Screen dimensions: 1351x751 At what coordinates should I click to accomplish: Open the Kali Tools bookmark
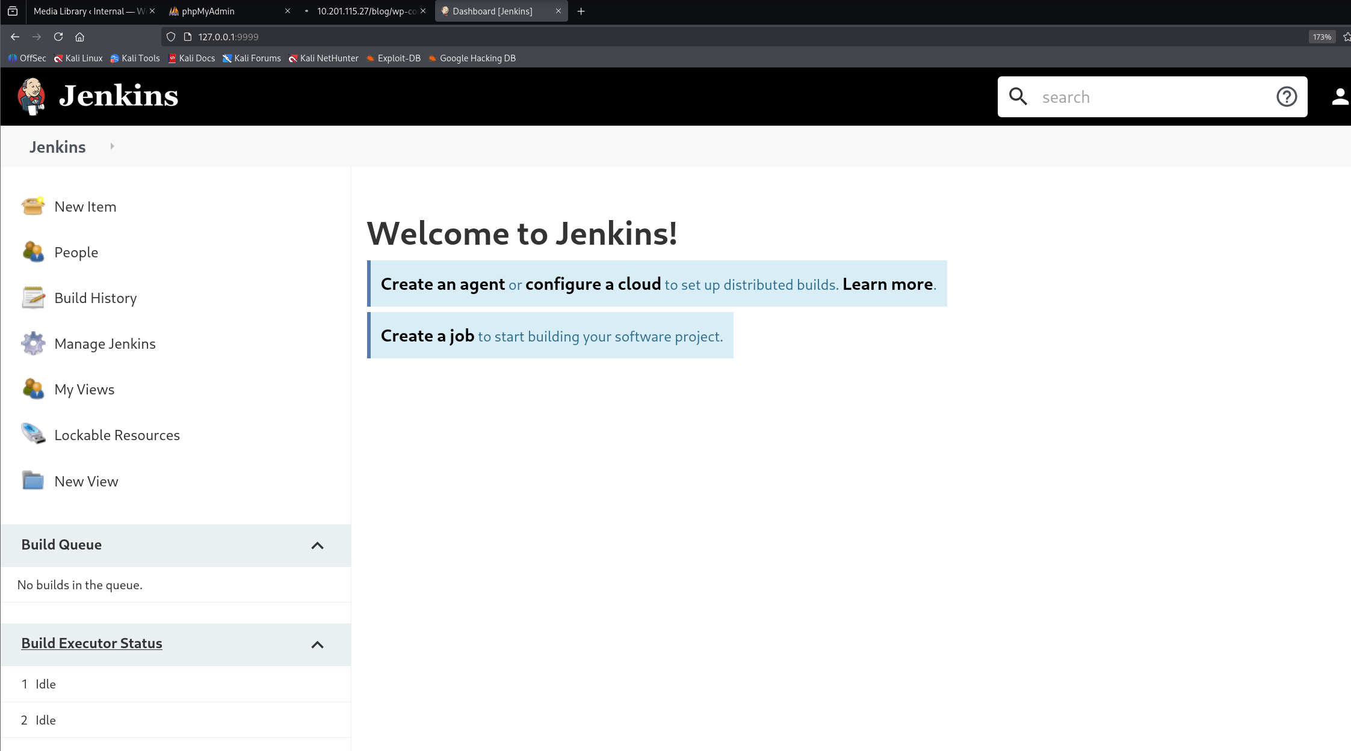pos(135,58)
